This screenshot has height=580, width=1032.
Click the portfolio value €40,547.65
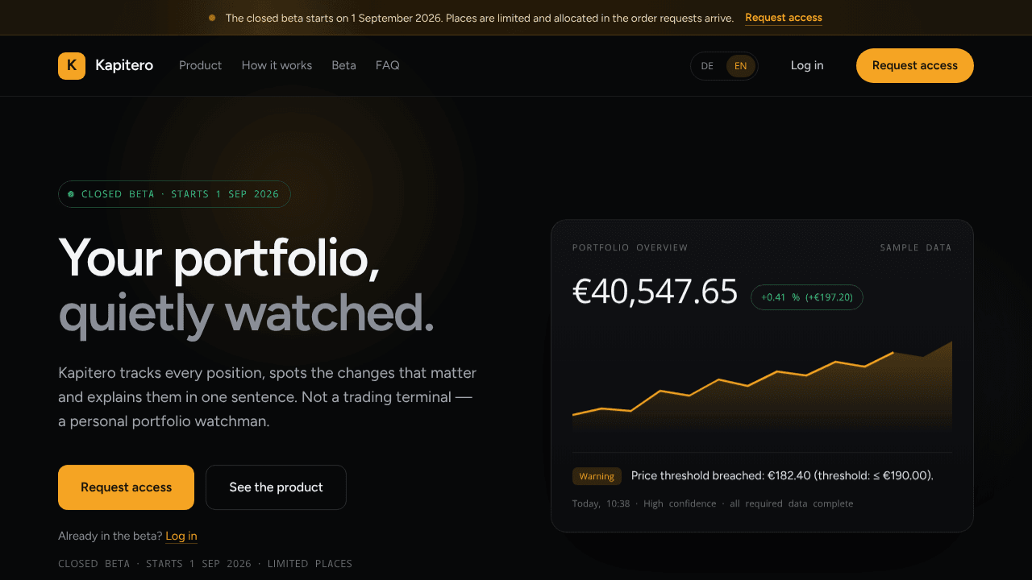point(655,292)
